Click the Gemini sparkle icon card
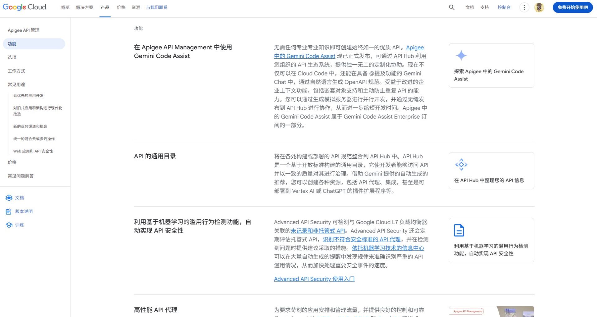The height and width of the screenshot is (317, 597). tap(461, 56)
